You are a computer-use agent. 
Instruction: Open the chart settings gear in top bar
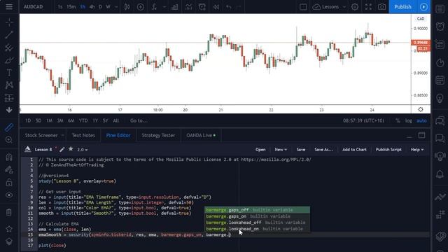coord(355,6)
